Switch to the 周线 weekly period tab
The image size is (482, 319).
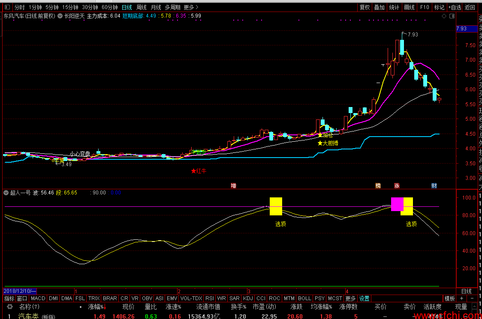coord(141,7)
